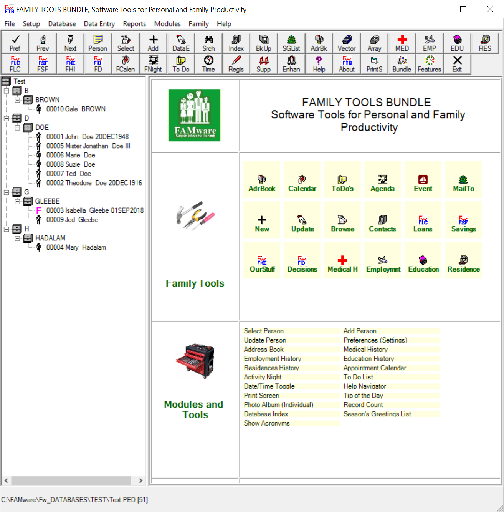The image size is (504, 512).
Task: Open the FLC toolbar icon
Action: point(15,64)
